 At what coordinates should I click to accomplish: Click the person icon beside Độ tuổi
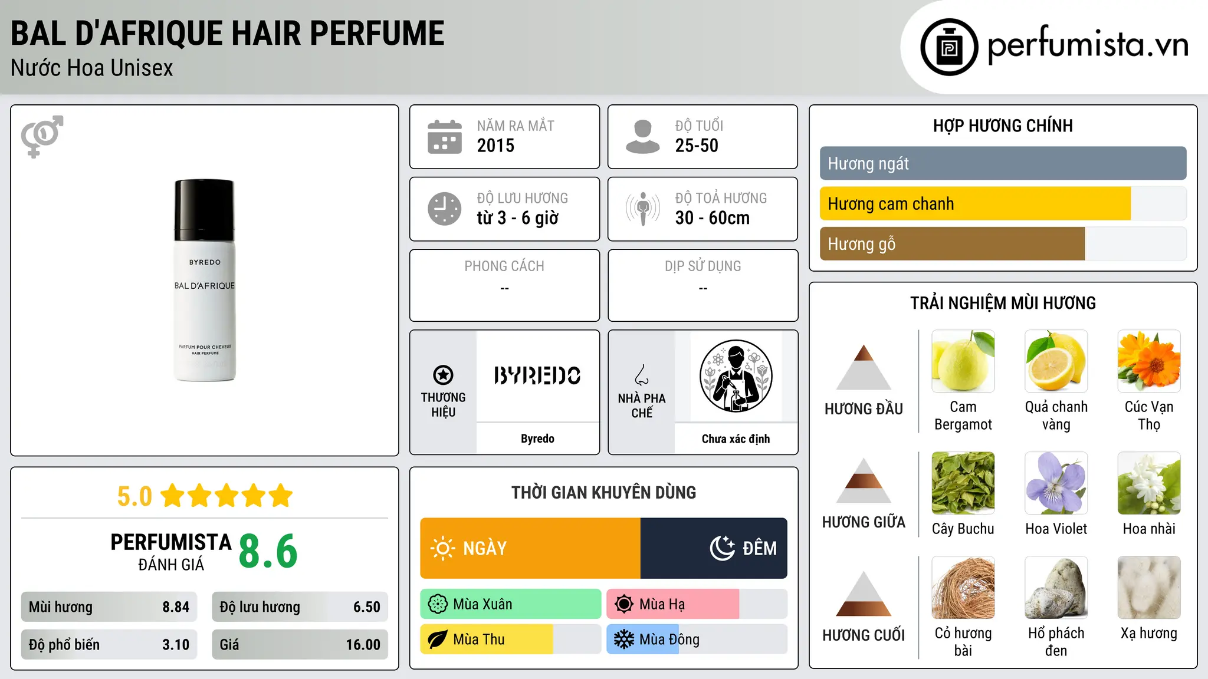click(x=643, y=137)
